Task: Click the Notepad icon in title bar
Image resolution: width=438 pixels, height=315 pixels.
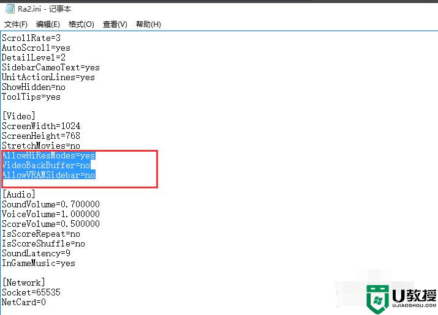Action: [10, 9]
